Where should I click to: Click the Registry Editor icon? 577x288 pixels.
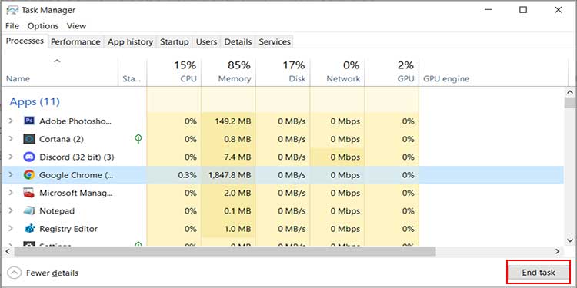coord(28,229)
